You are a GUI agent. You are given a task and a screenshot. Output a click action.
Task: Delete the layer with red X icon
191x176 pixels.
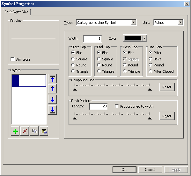(x=25, y=131)
